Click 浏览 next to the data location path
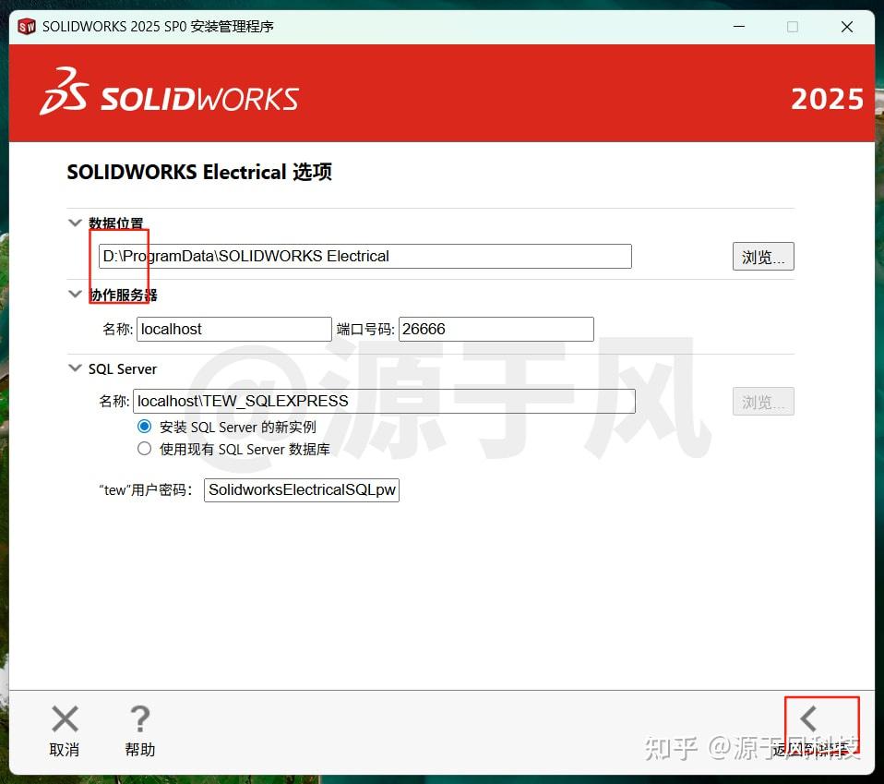 [x=763, y=256]
